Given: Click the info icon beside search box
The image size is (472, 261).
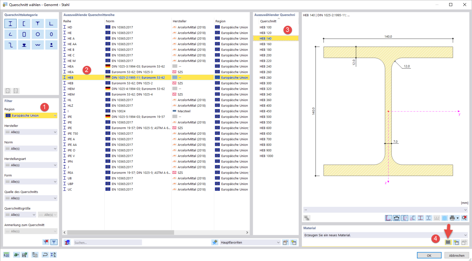Looking at the screenshot, I should click(x=67, y=242).
